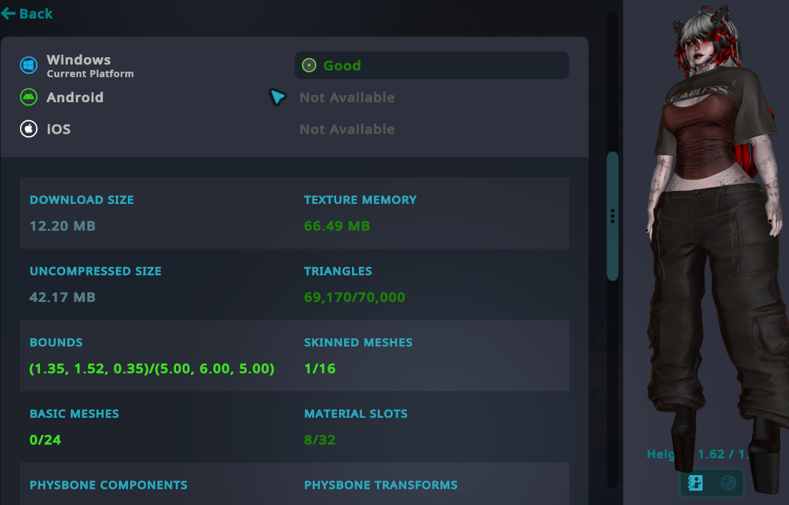Click the bounds value (1.35, 1.52, 0.35)
The image size is (789, 505).
(x=152, y=368)
